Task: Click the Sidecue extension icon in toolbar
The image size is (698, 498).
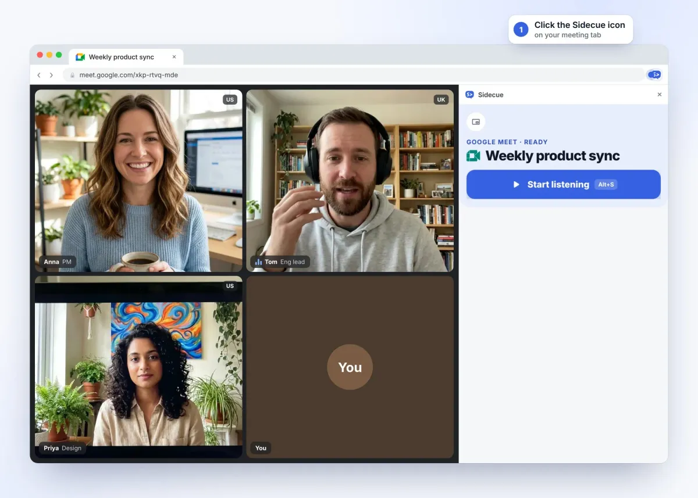Action: (x=654, y=74)
